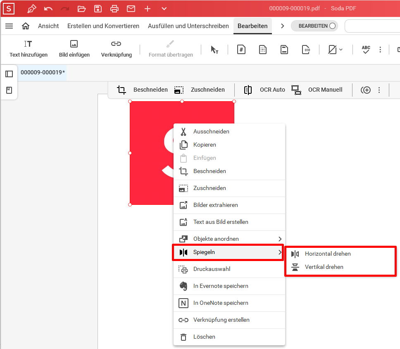The height and width of the screenshot is (349, 400).
Task: Open the Ansicht tab
Action: (48, 26)
